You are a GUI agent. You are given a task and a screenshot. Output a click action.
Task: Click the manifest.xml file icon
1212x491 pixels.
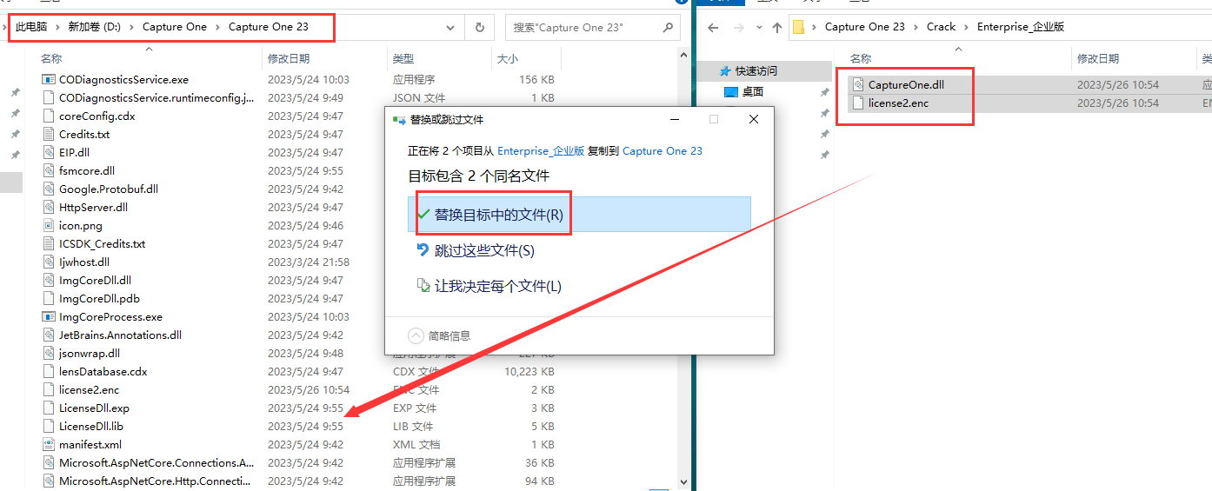(x=49, y=445)
